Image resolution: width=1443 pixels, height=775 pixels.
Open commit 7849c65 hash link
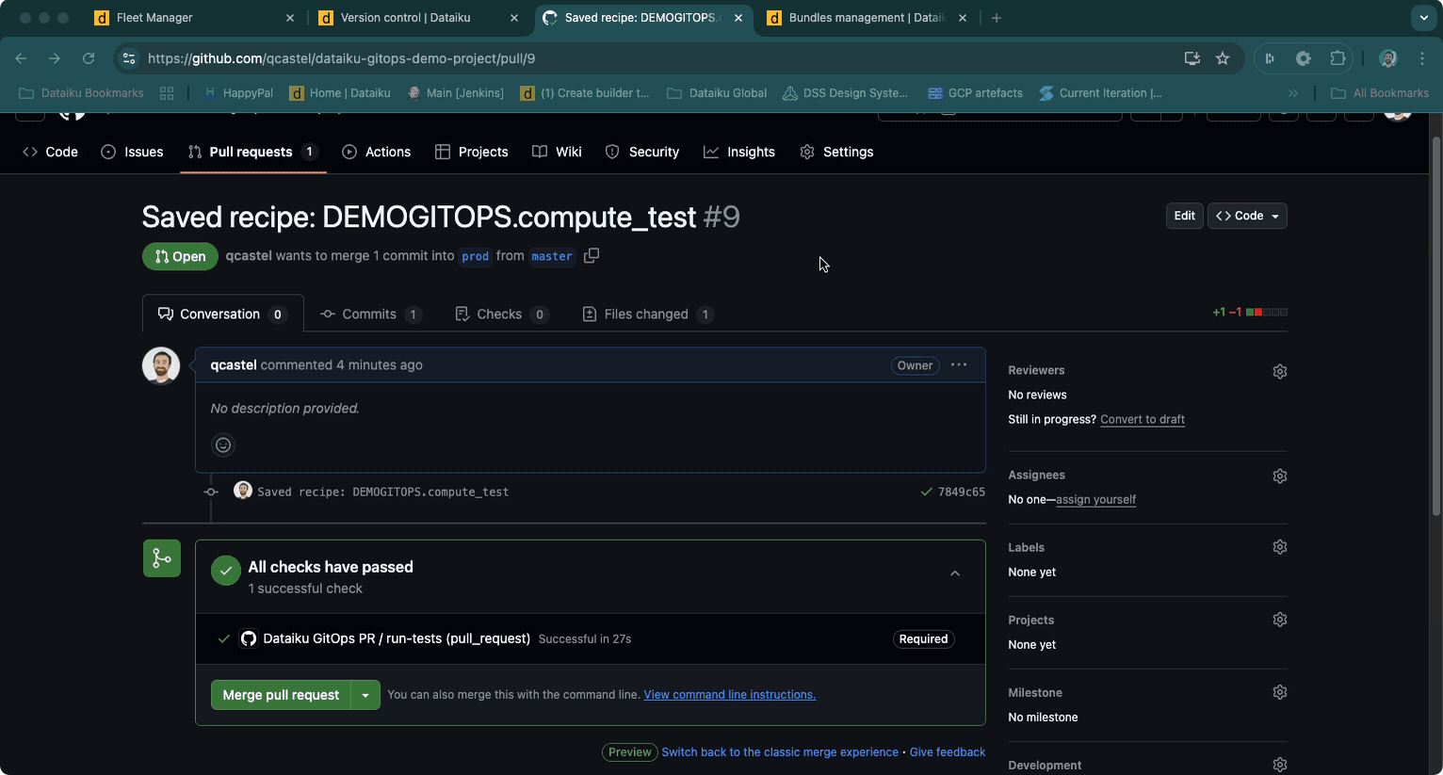click(962, 492)
